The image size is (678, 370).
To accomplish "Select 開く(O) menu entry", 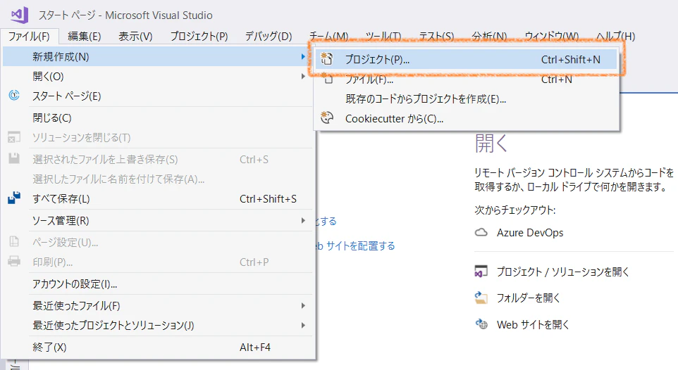I will pyautogui.click(x=157, y=77).
